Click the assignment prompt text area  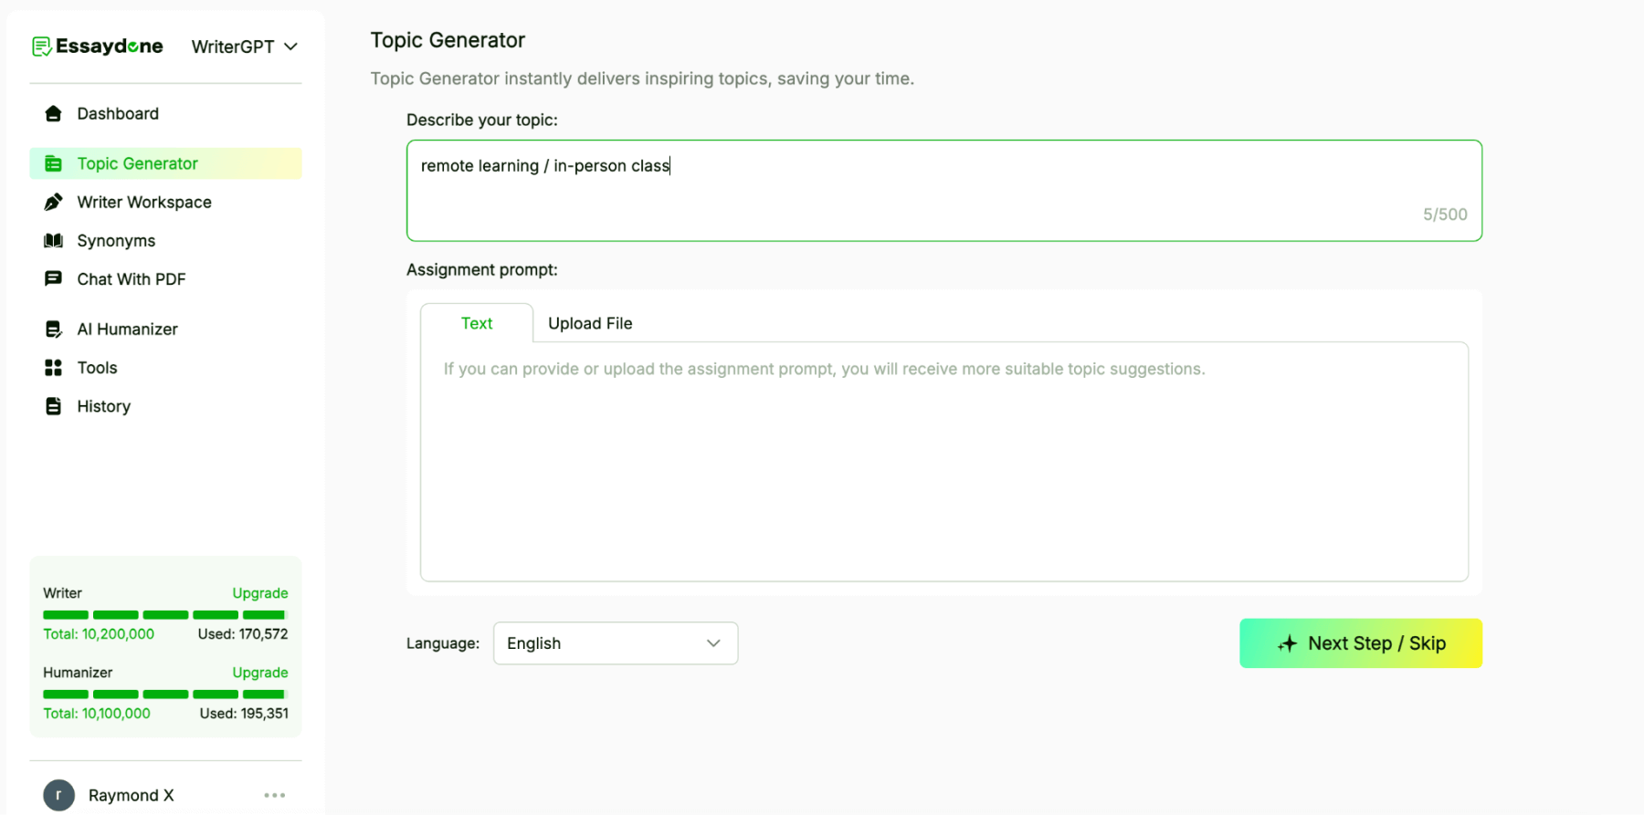click(x=943, y=461)
